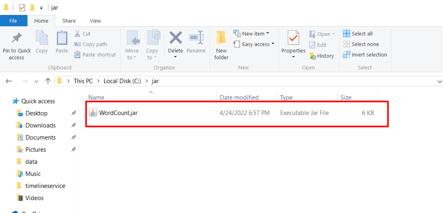
Task: Click the Pin to Quick access icon
Action: click(17, 39)
